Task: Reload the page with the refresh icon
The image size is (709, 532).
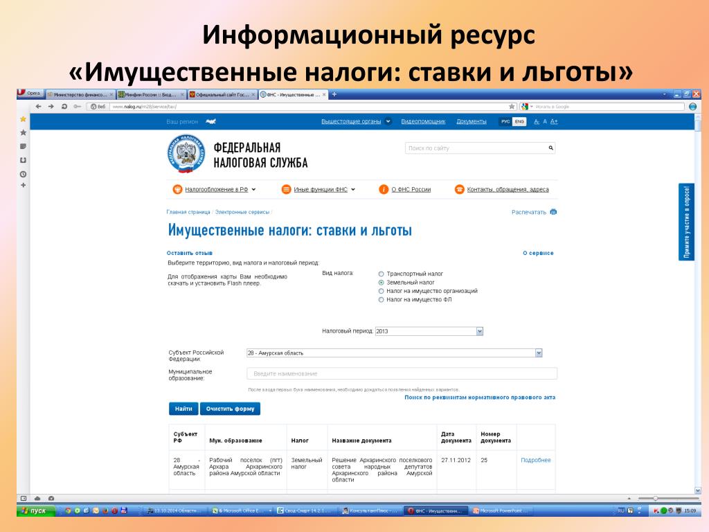Action: click(x=64, y=107)
